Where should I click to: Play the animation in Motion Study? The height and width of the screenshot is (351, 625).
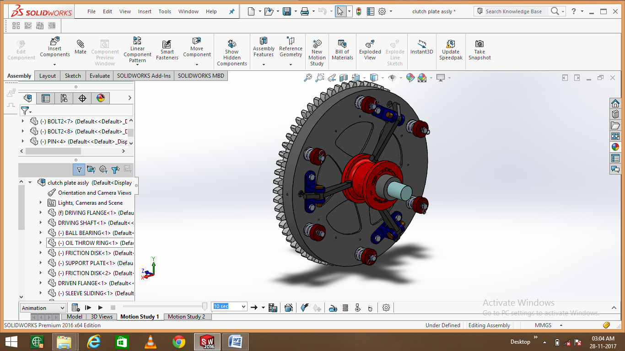[100, 307]
